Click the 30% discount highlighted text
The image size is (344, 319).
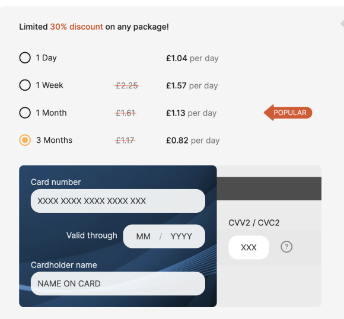tap(77, 27)
